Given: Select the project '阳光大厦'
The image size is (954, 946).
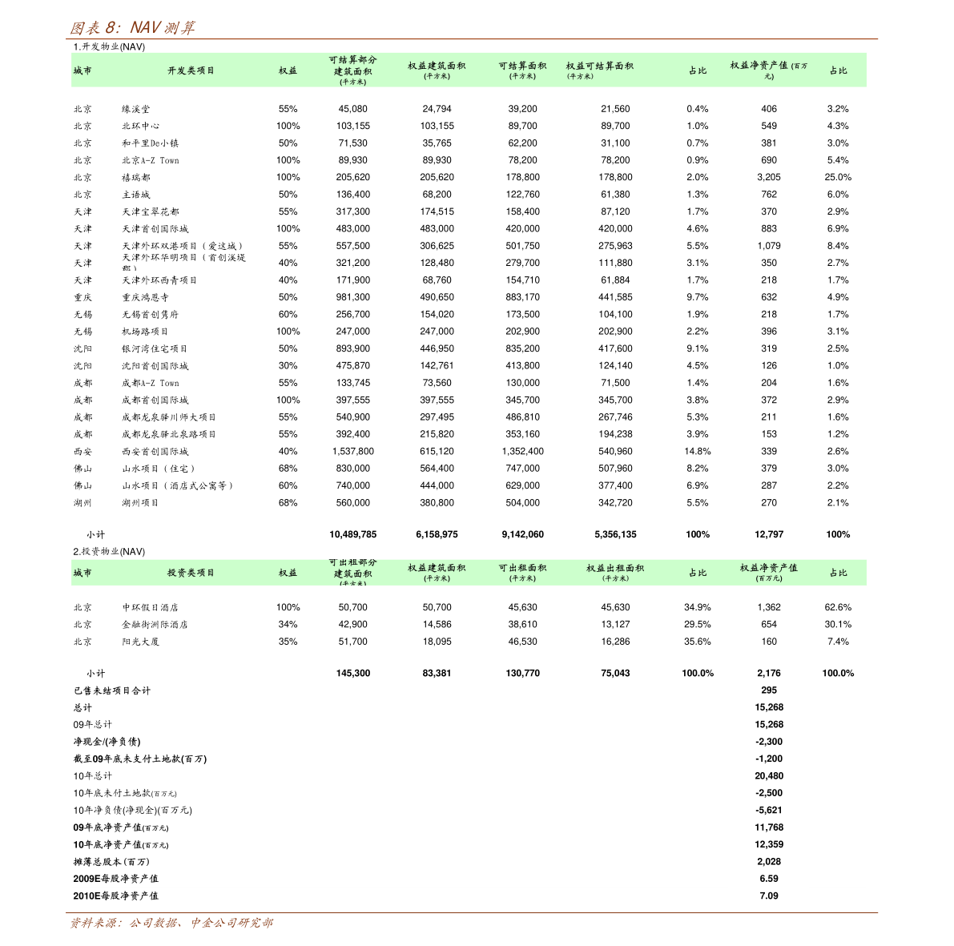Looking at the screenshot, I should (140, 642).
